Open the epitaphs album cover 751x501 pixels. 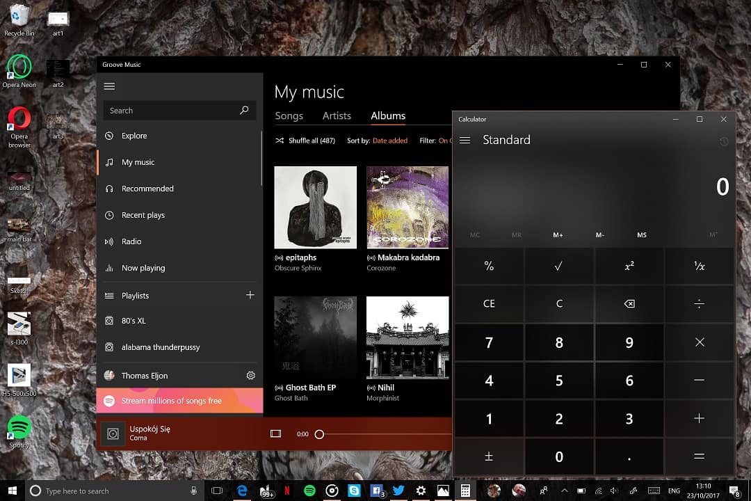[x=316, y=207]
